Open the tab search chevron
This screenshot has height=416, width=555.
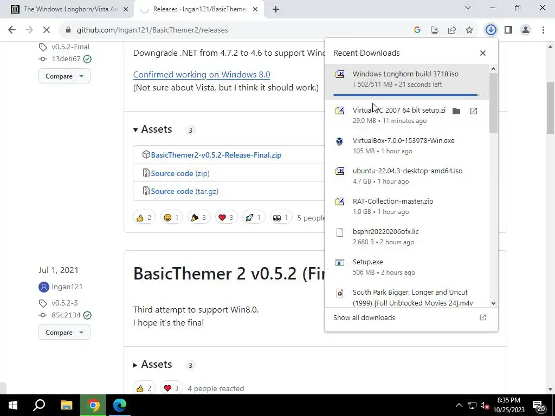click(468, 8)
